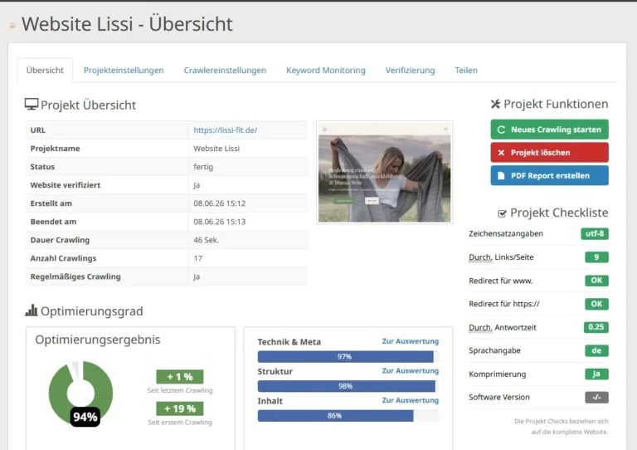
Task: Click the OK badge for Redirect für www.
Action: click(x=597, y=281)
